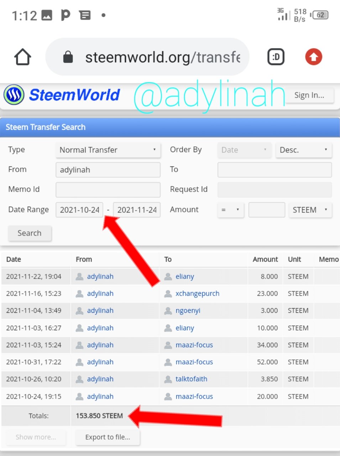Tap the P notification icon in status bar

coord(66,15)
